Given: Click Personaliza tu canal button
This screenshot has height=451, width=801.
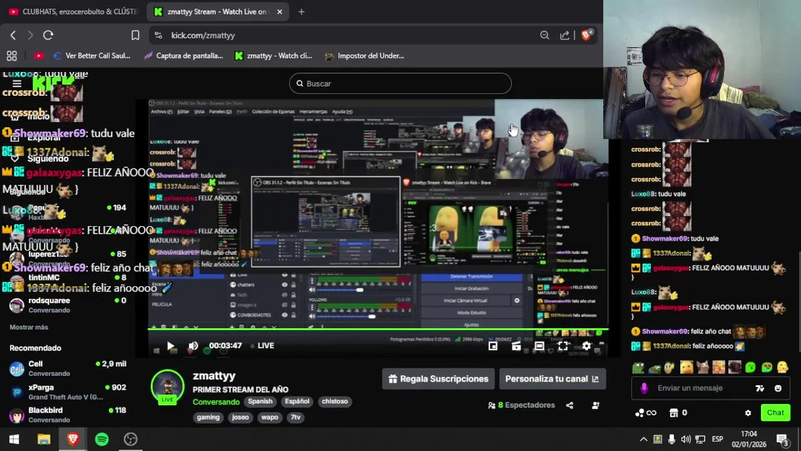Looking at the screenshot, I should click(x=552, y=379).
